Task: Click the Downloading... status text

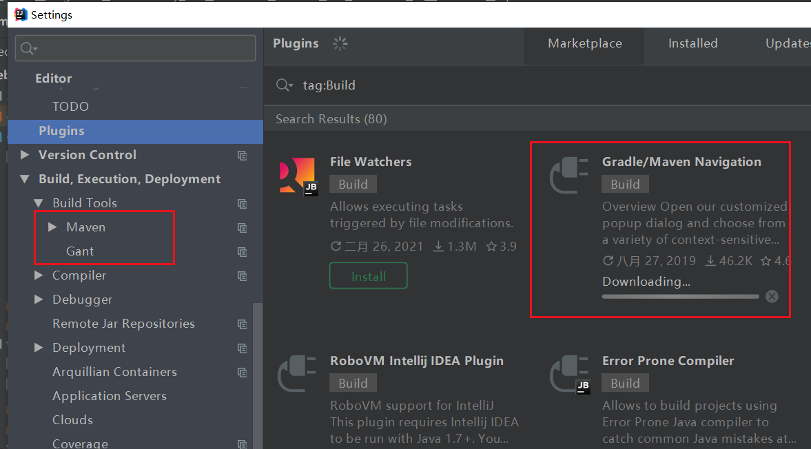Action: [x=646, y=282]
